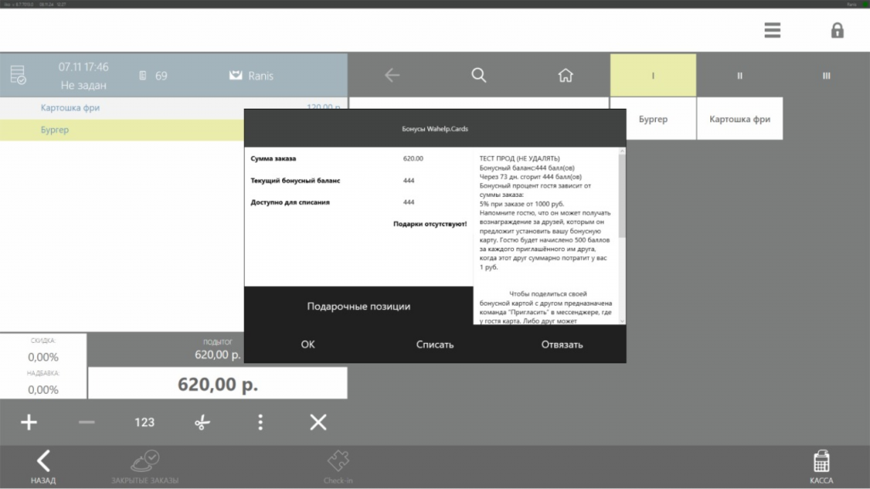
Task: Go back with the menu arrow
Action: pyautogui.click(x=392, y=75)
